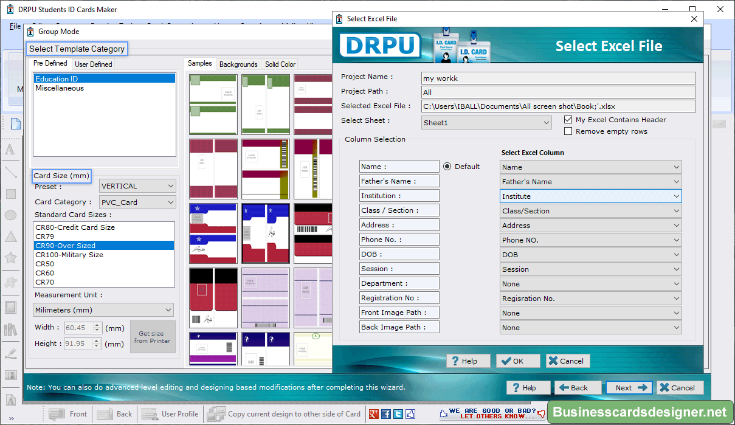Open the Image Library books icon

[x=10, y=330]
